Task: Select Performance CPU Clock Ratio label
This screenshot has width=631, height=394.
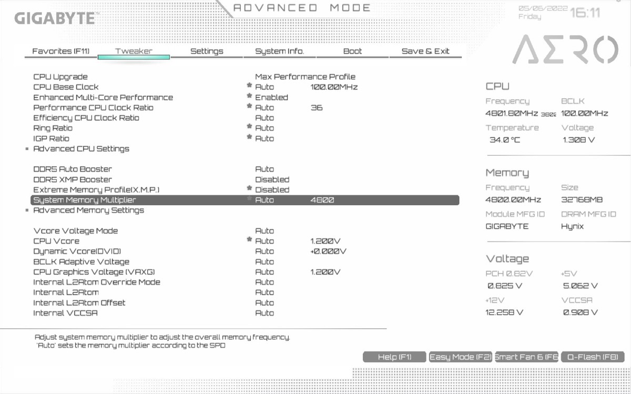Action: (x=93, y=108)
